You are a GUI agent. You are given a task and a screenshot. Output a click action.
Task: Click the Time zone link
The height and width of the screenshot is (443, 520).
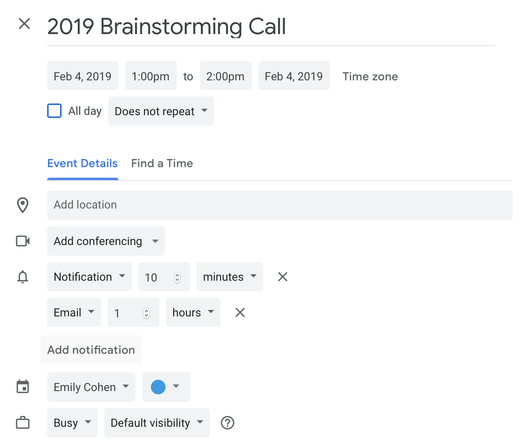[370, 76]
